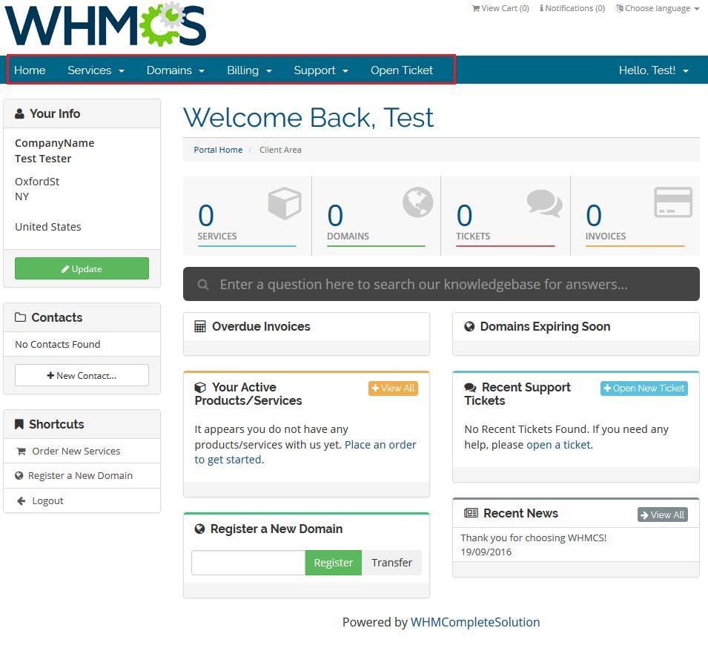708x668 pixels.
Task: Select Order New Services shortcut
Action: [82, 451]
